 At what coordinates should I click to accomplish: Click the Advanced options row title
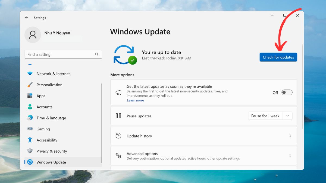(142, 153)
